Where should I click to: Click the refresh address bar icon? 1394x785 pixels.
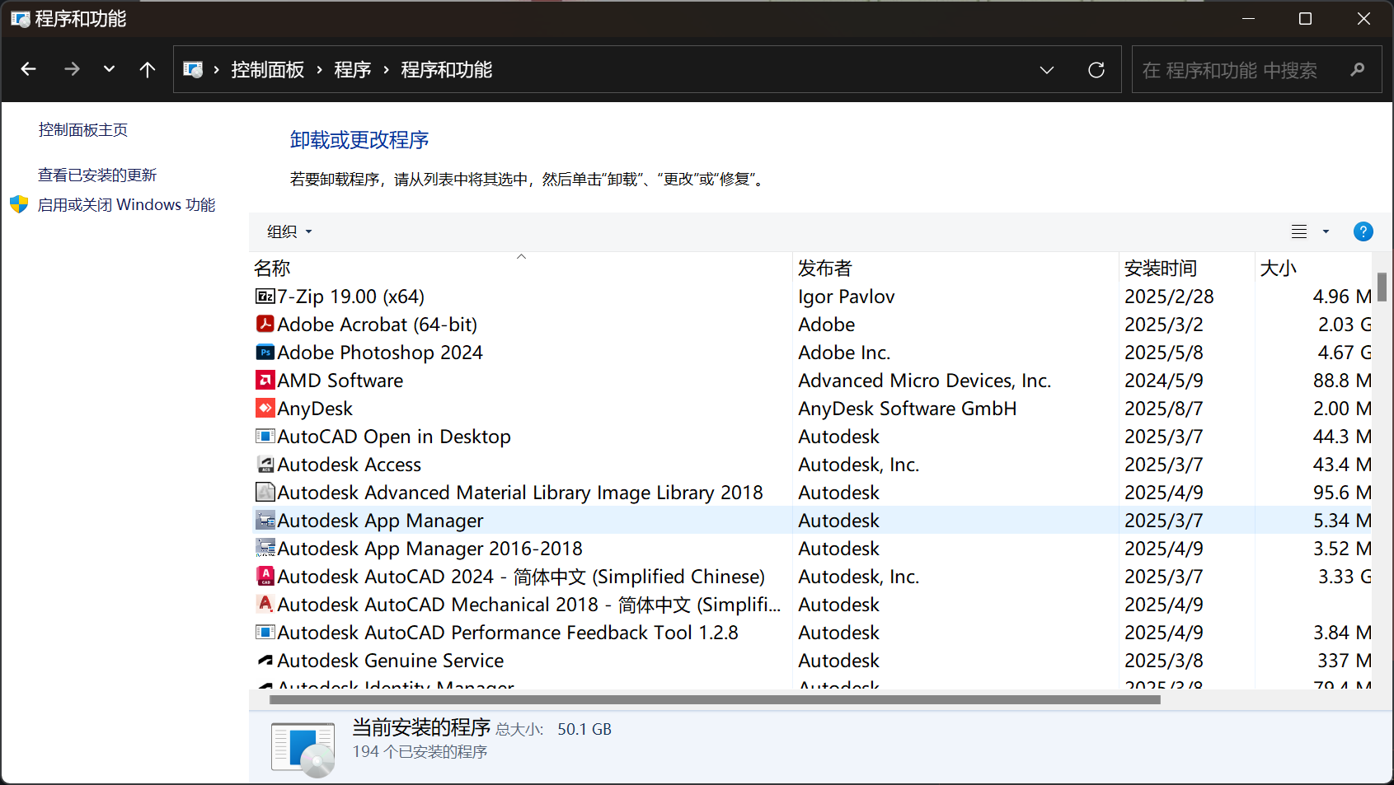1096,70
